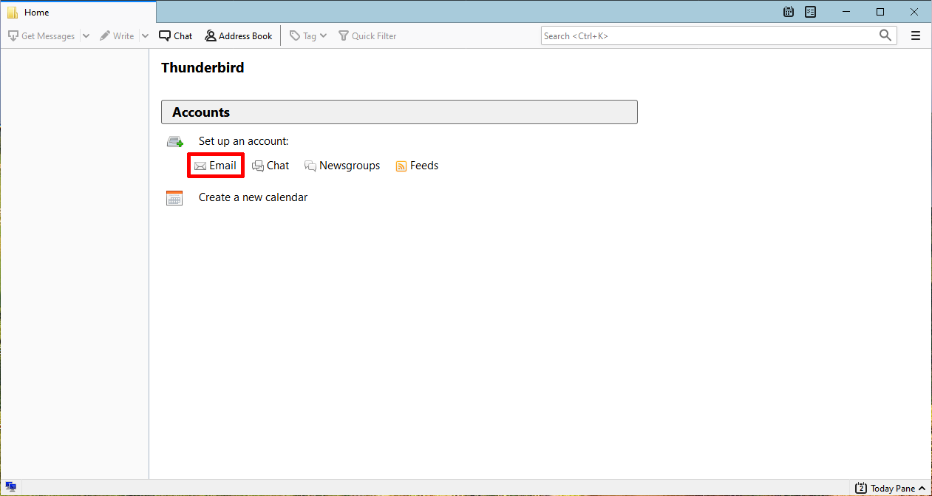Set up a Chat account
Image resolution: width=932 pixels, height=496 pixels.
[x=271, y=166]
